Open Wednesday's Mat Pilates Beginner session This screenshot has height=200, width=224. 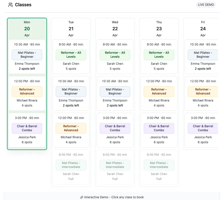[115, 93]
